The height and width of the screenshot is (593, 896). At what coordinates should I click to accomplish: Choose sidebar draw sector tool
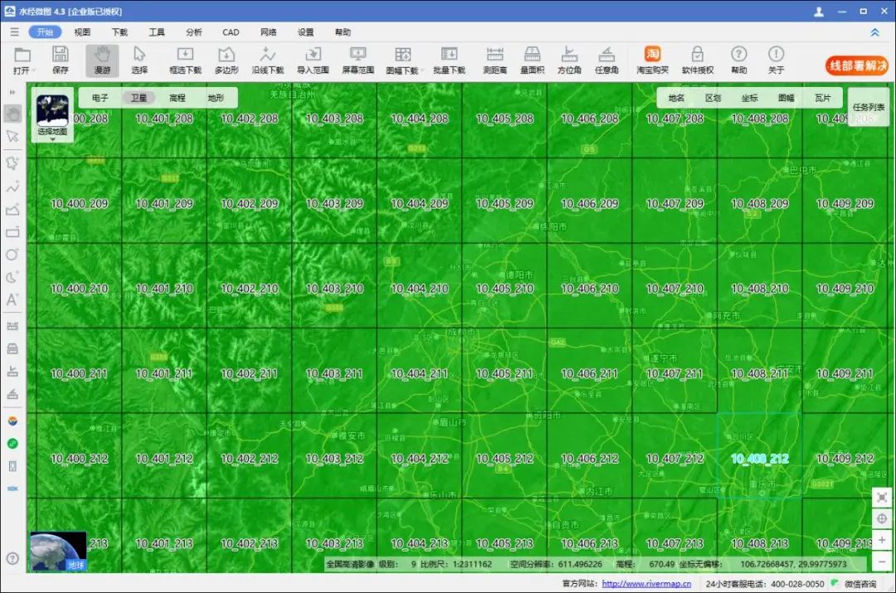pyautogui.click(x=12, y=278)
